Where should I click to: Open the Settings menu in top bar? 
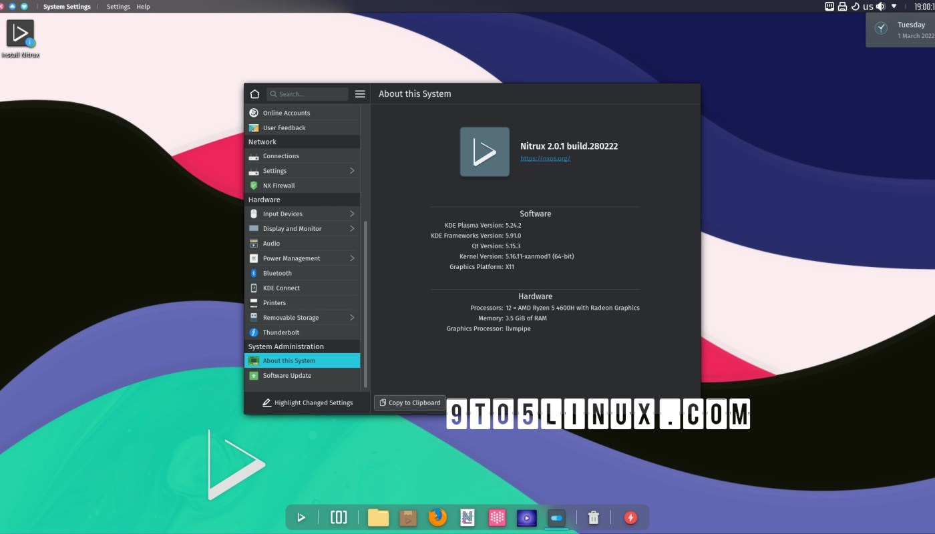[118, 7]
